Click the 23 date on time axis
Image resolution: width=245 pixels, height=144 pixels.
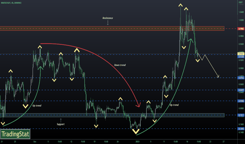pos(210,142)
